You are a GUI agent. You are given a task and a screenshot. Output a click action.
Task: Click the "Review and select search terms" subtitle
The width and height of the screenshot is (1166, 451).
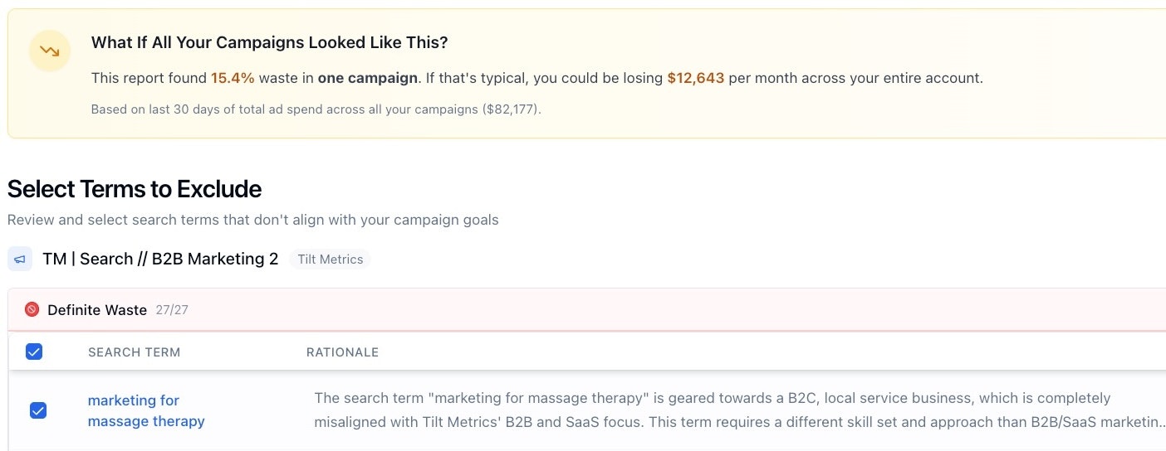(252, 220)
